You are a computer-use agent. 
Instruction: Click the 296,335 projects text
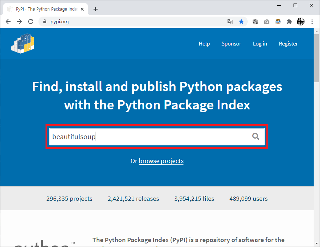[x=69, y=199]
